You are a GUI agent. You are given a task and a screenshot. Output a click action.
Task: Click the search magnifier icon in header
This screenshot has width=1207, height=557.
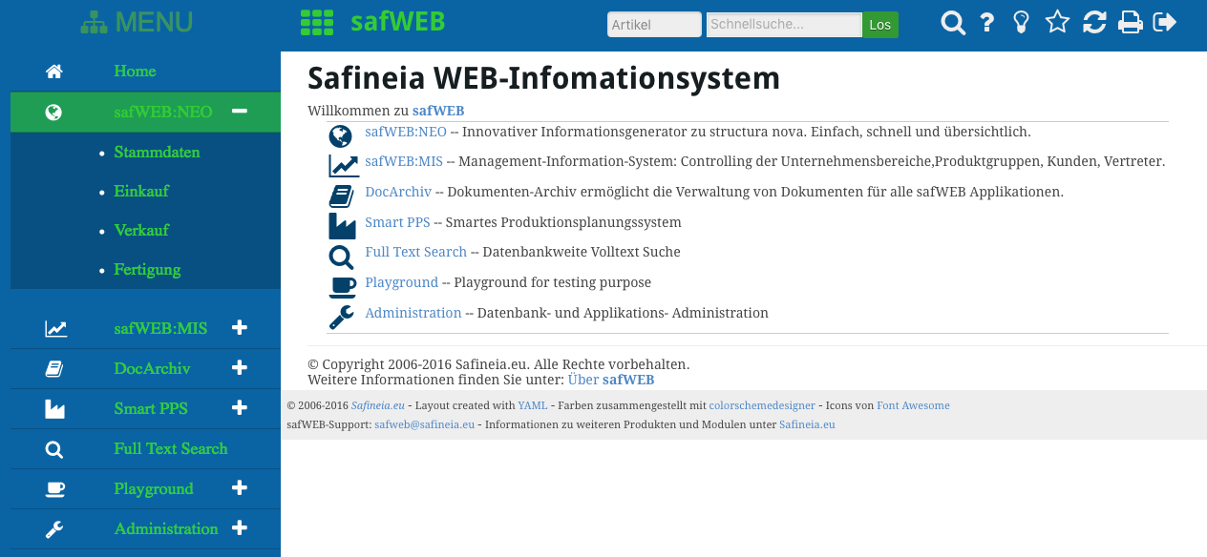click(953, 23)
